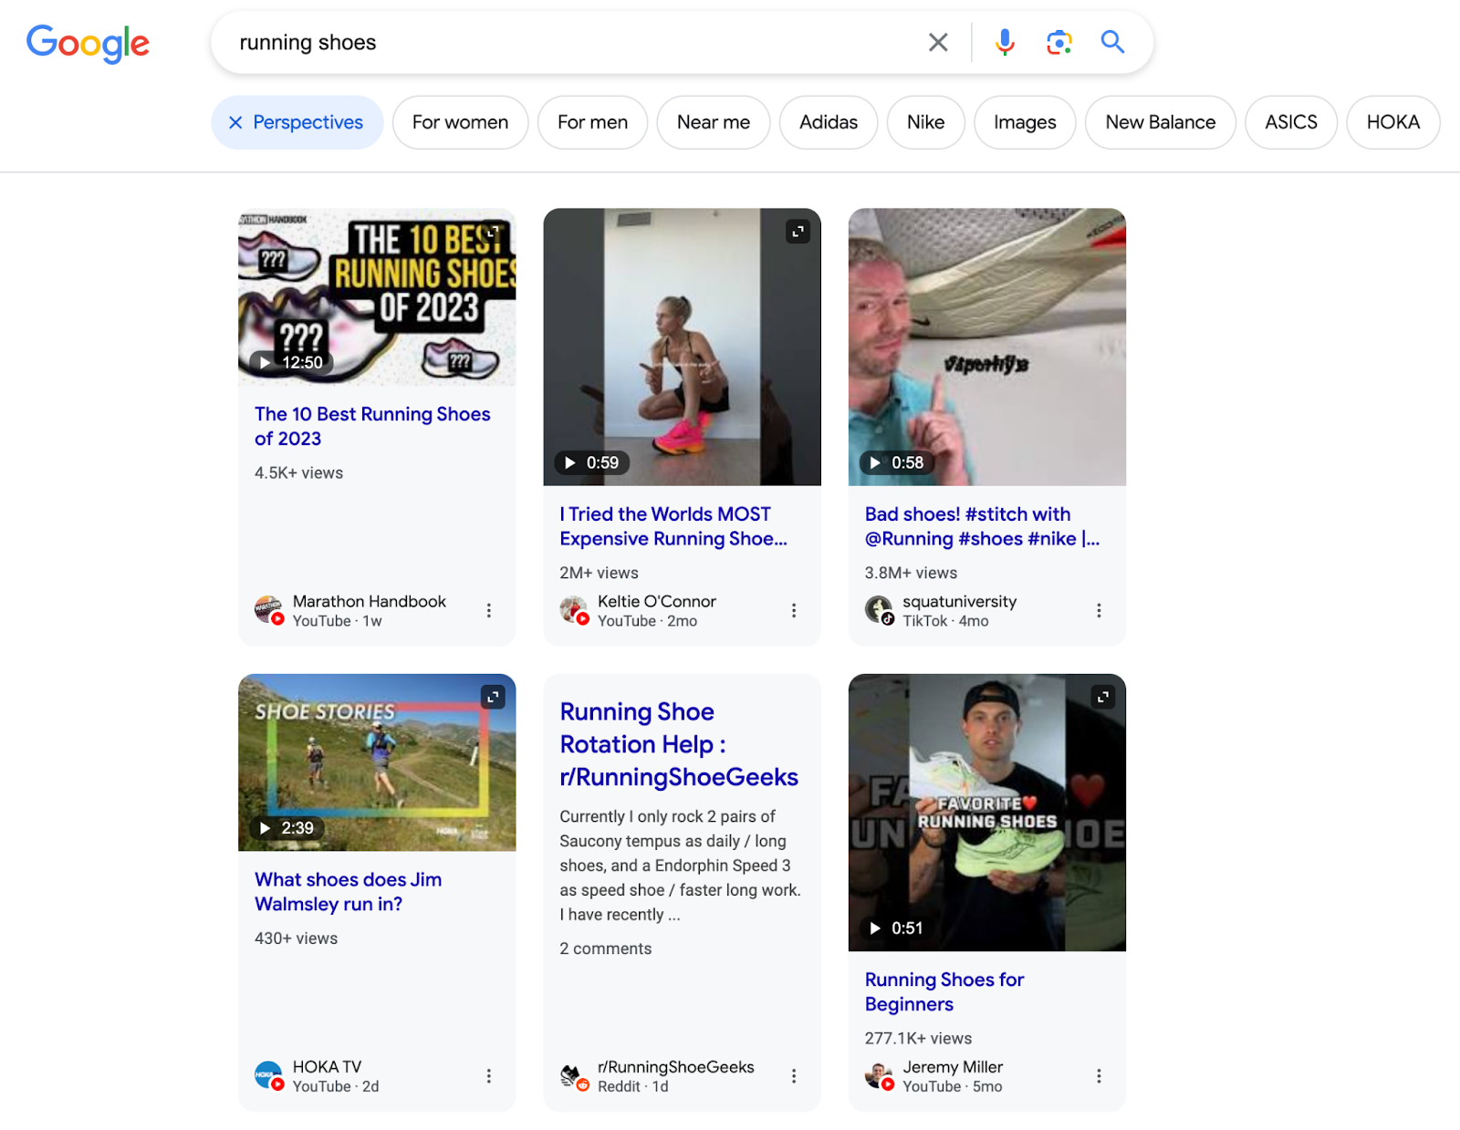Apply the For women filter

(x=460, y=122)
